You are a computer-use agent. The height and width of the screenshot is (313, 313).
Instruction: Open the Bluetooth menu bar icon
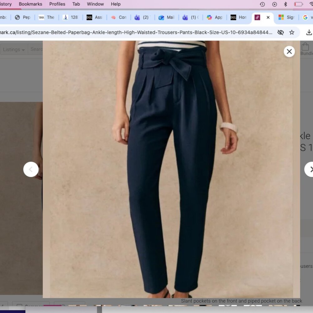(x=285, y=4)
